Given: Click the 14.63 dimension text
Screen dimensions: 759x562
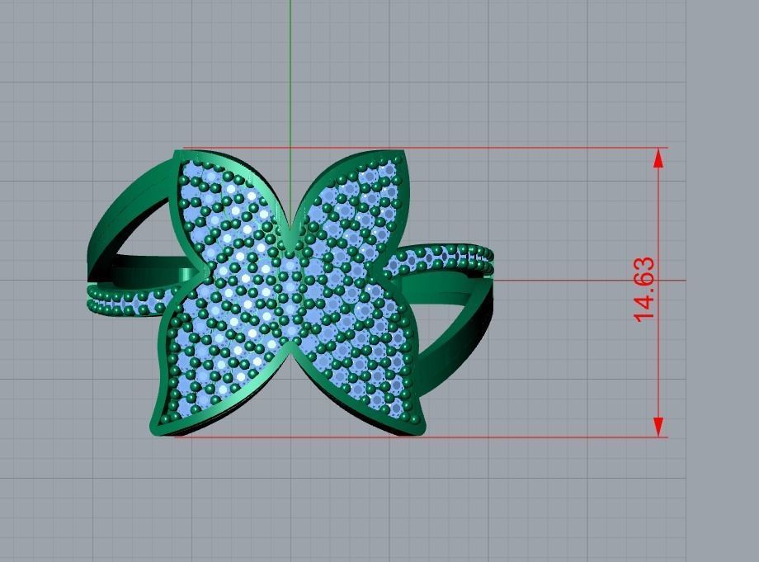Looking at the screenshot, I should pyautogui.click(x=644, y=290).
